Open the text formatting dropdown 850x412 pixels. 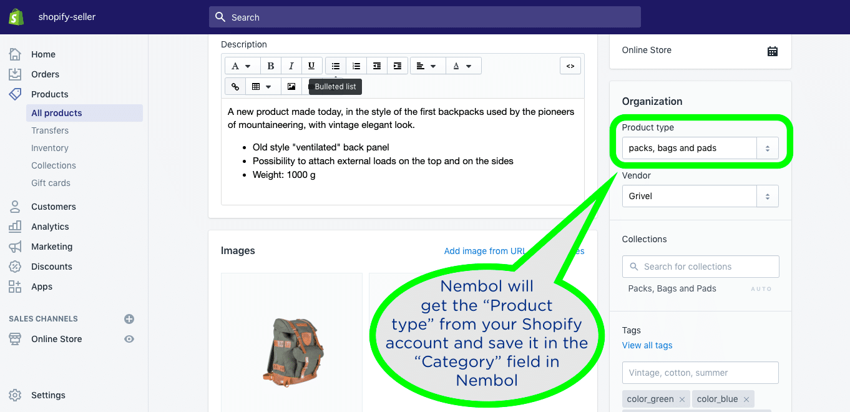(242, 66)
